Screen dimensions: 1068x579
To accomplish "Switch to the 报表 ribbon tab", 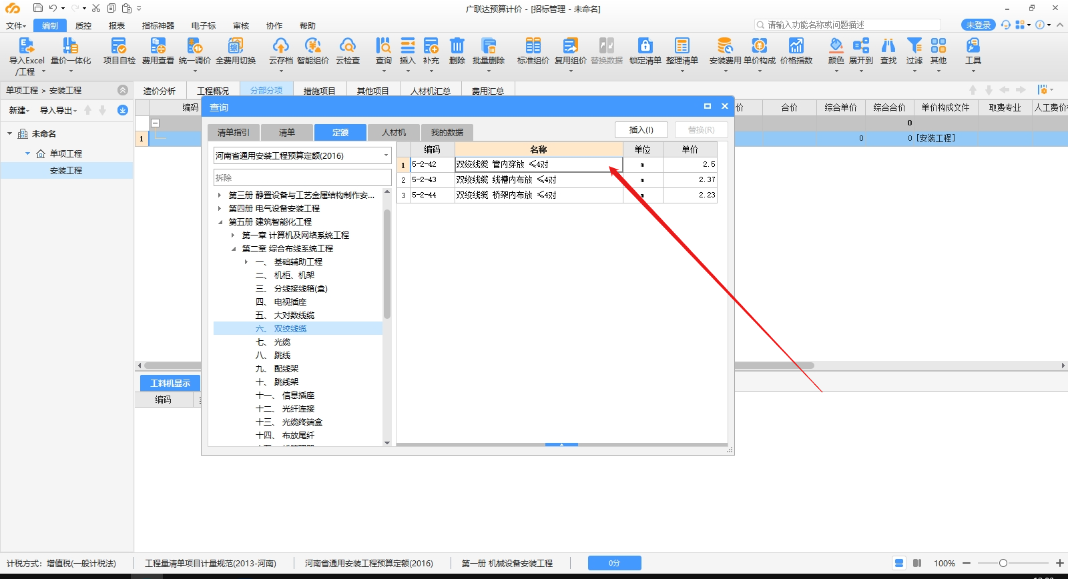I will [x=117, y=25].
